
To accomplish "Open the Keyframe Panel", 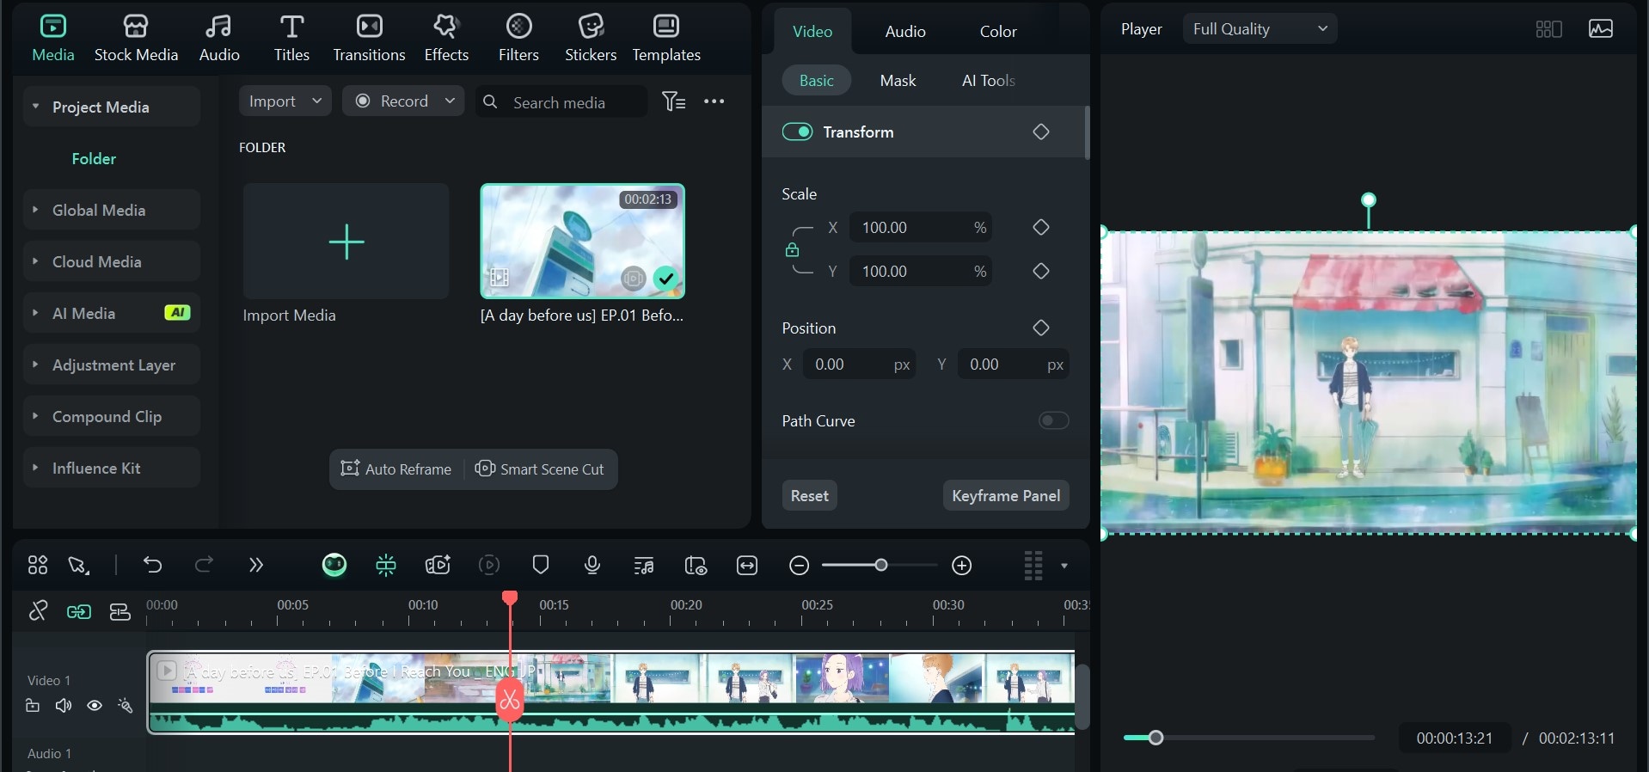I will pos(1006,495).
